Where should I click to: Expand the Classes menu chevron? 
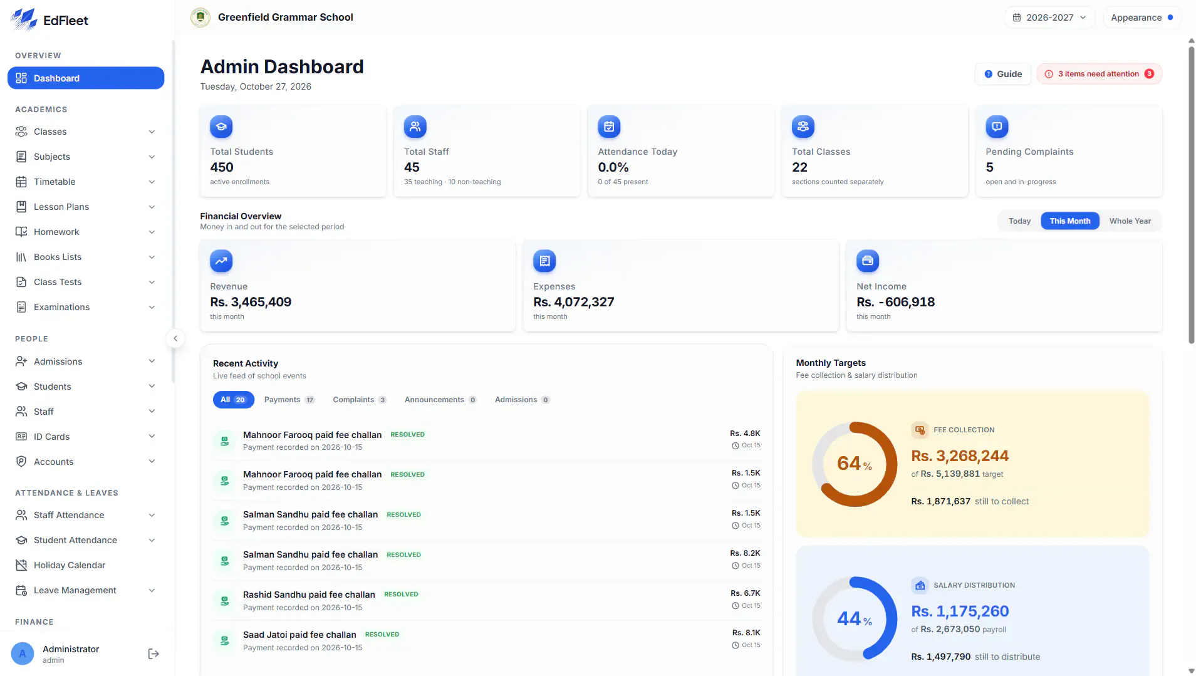[x=152, y=132]
